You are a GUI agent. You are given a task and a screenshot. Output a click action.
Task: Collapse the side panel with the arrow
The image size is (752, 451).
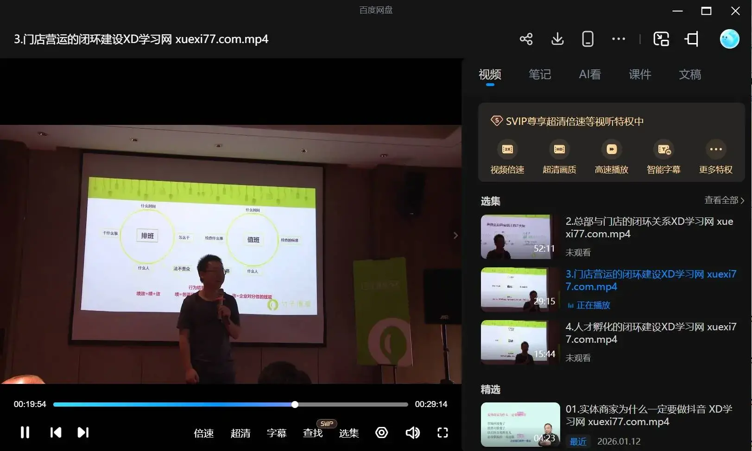click(455, 235)
